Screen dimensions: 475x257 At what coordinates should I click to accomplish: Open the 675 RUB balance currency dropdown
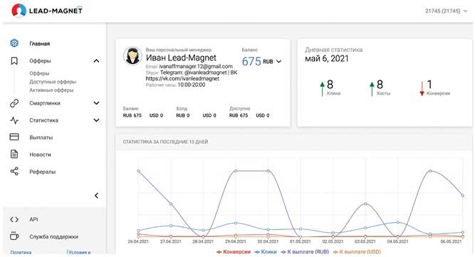(278, 61)
